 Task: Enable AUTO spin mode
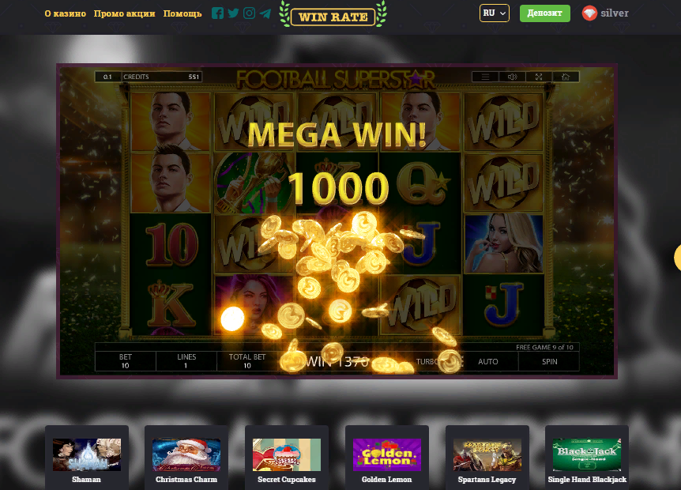(x=487, y=361)
